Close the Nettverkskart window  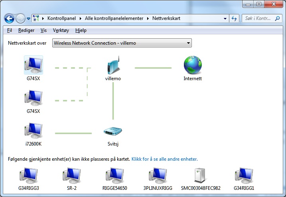click(x=274, y=4)
